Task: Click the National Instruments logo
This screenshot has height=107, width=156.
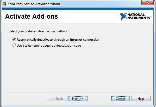Action: pyautogui.click(x=135, y=17)
